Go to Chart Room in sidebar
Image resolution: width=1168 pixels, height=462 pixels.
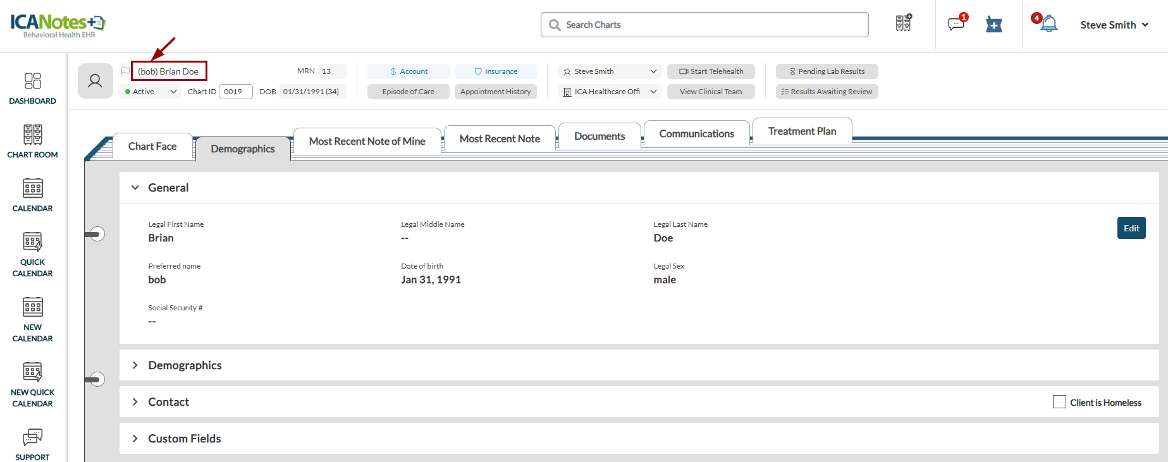(32, 135)
